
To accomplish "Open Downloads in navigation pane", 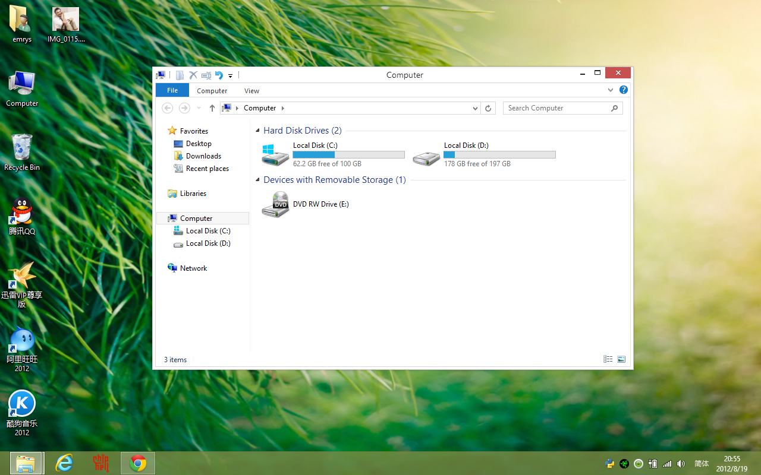I will coord(197,156).
